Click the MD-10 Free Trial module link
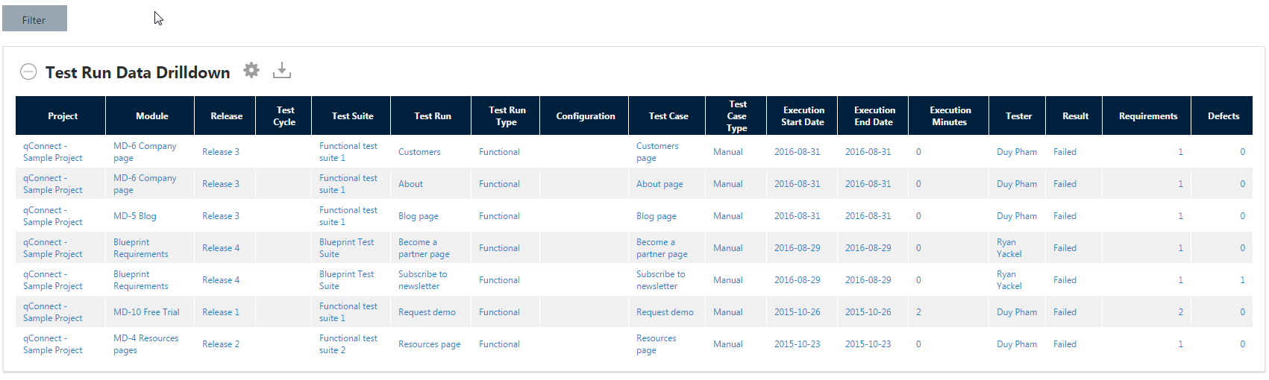The width and height of the screenshot is (1269, 380). coord(146,312)
